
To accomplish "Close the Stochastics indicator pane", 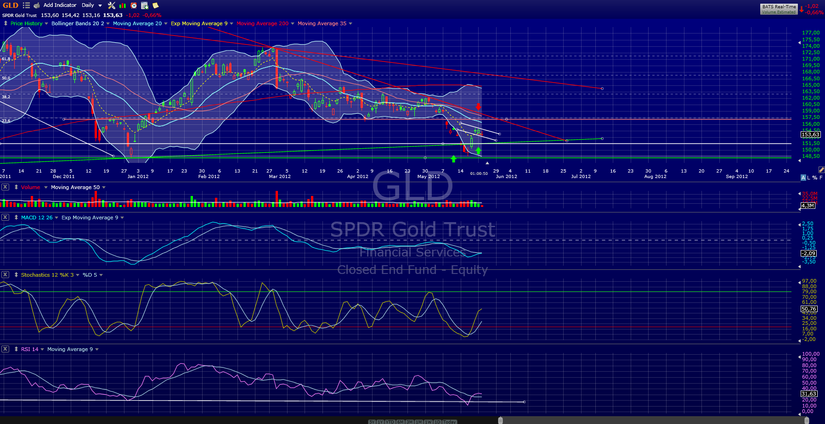I will click(5, 275).
